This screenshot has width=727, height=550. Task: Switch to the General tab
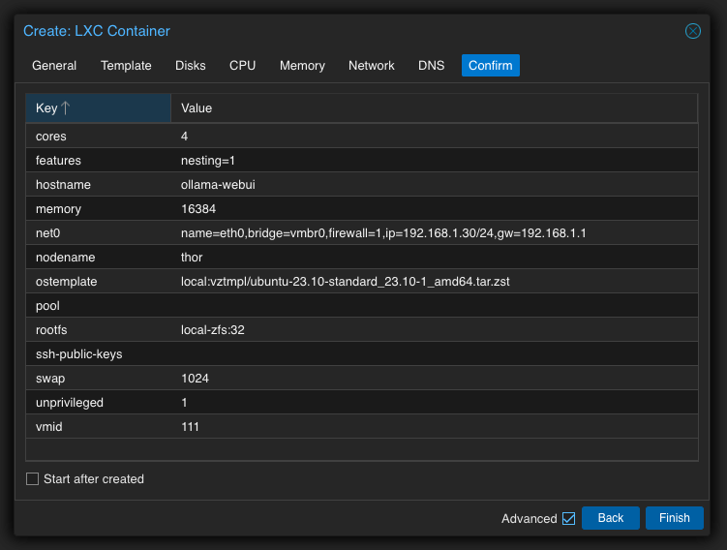[54, 66]
